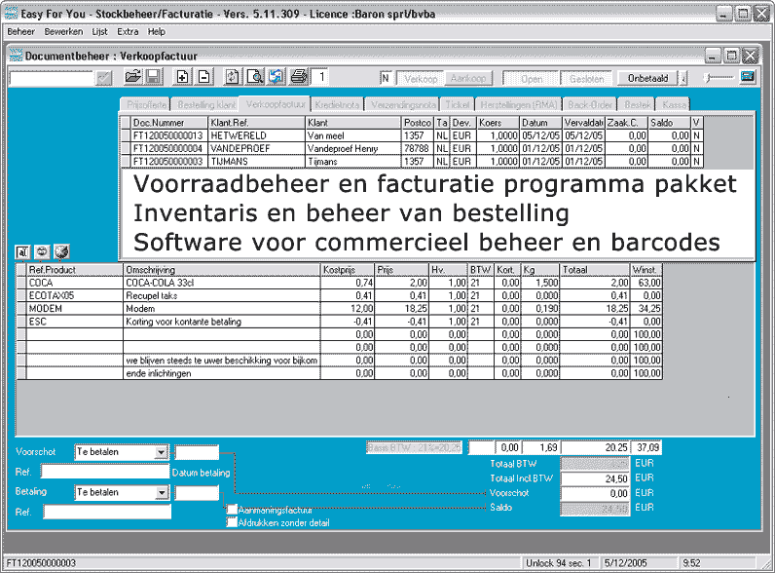Viewport: 775px width, 573px height.
Task: Add a new document with plus icon
Action: point(182,77)
